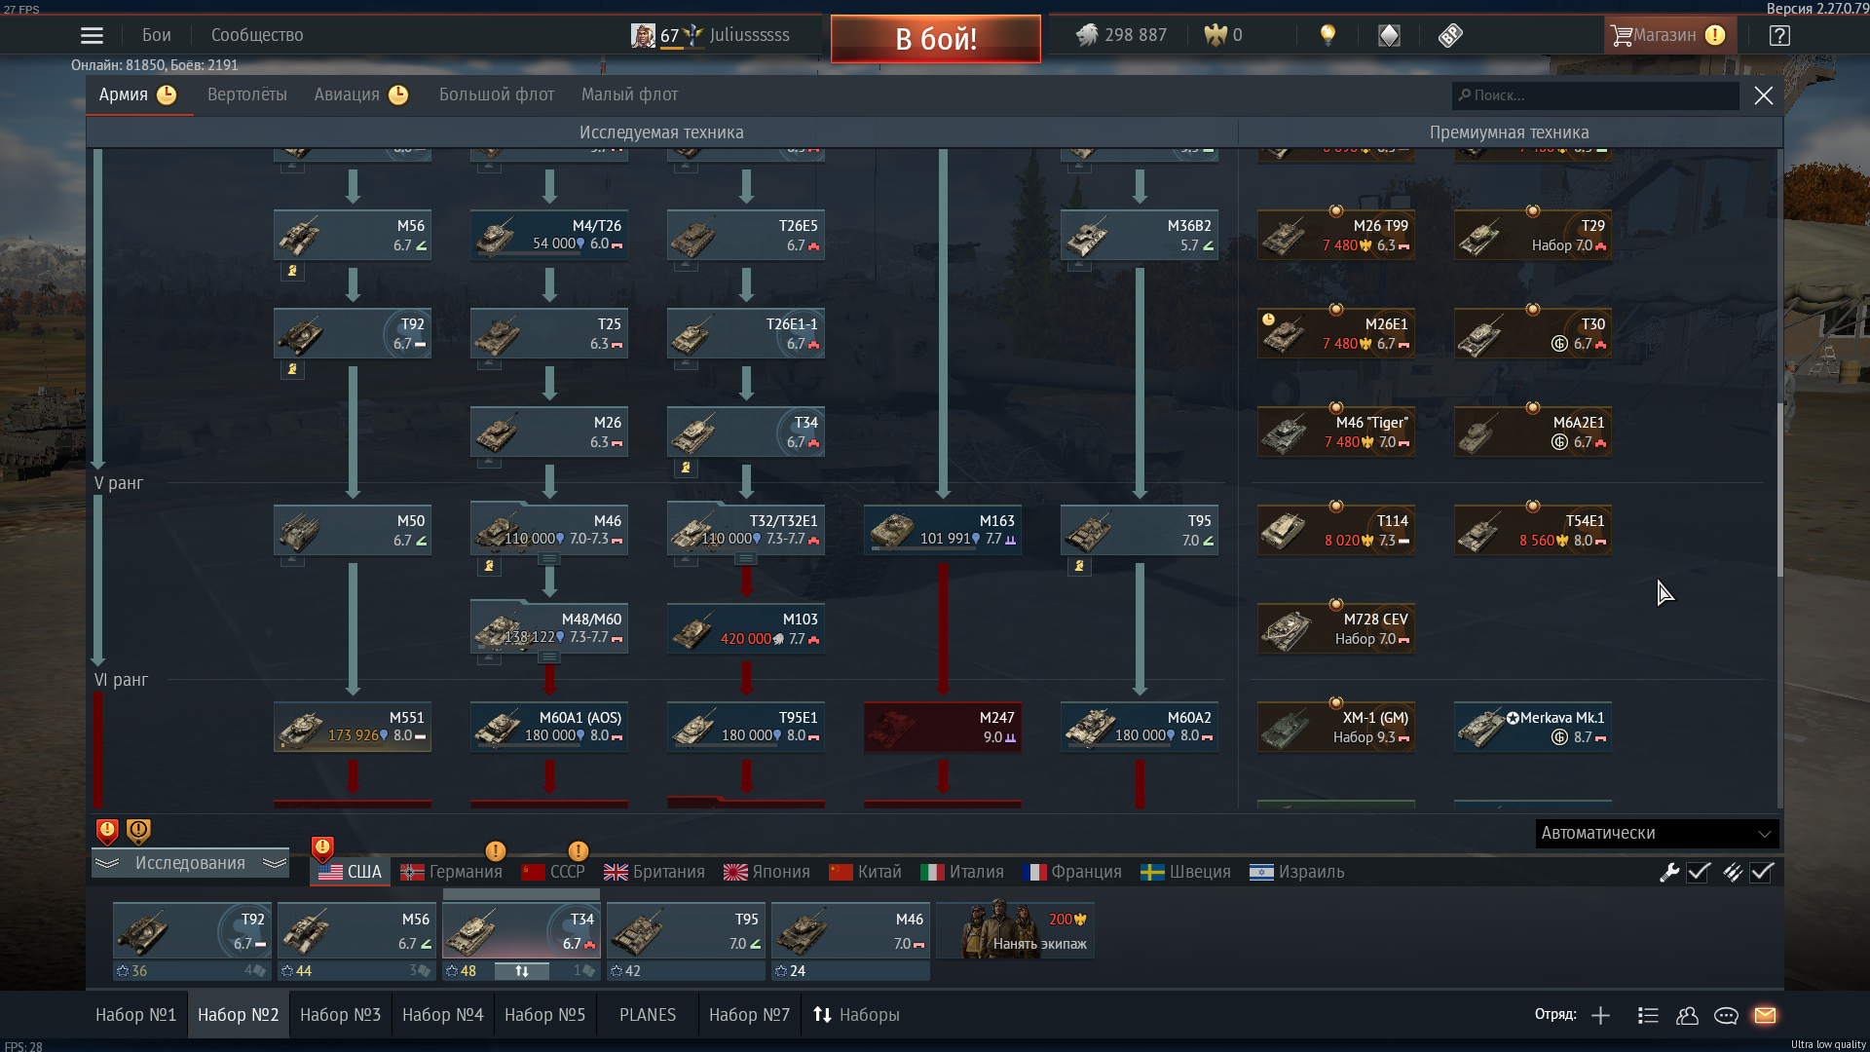Select the Израиль nation
Screen dimensions: 1870x1052
click(1297, 872)
